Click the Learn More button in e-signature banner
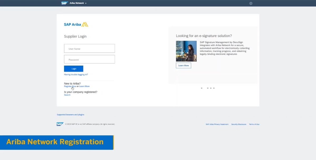Image resolution: width=316 pixels, height=160 pixels. click(184, 66)
